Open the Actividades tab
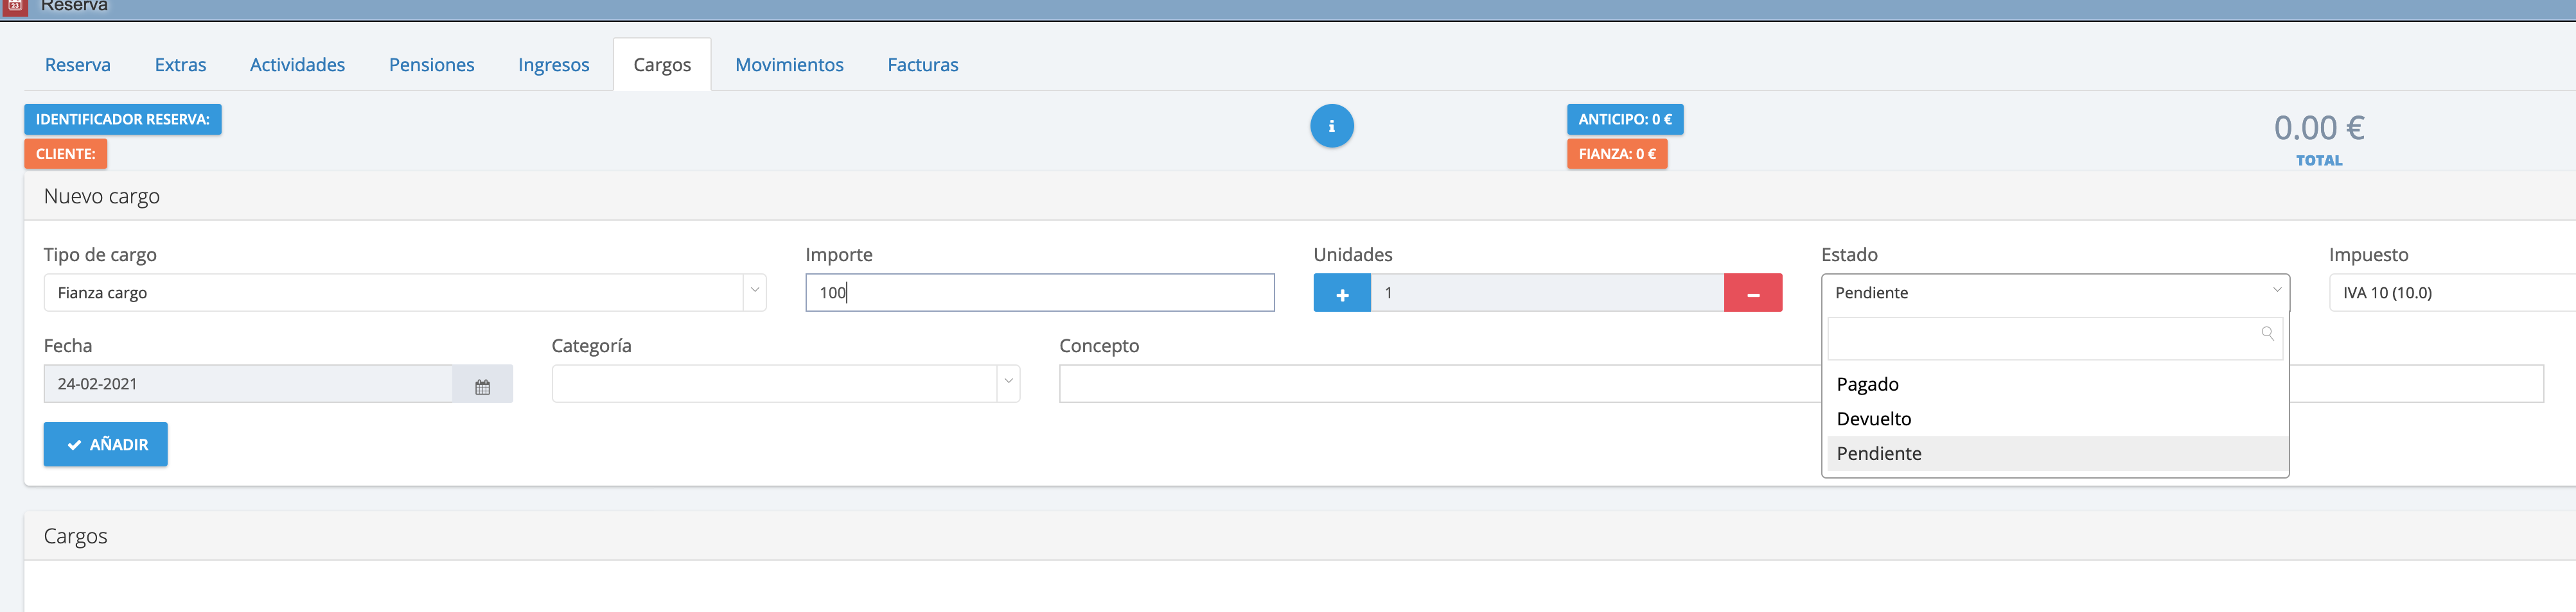Screen dimensions: 2576x612 point(297,65)
